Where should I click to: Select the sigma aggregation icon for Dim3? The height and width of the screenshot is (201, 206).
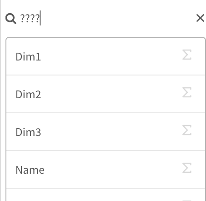(x=187, y=130)
